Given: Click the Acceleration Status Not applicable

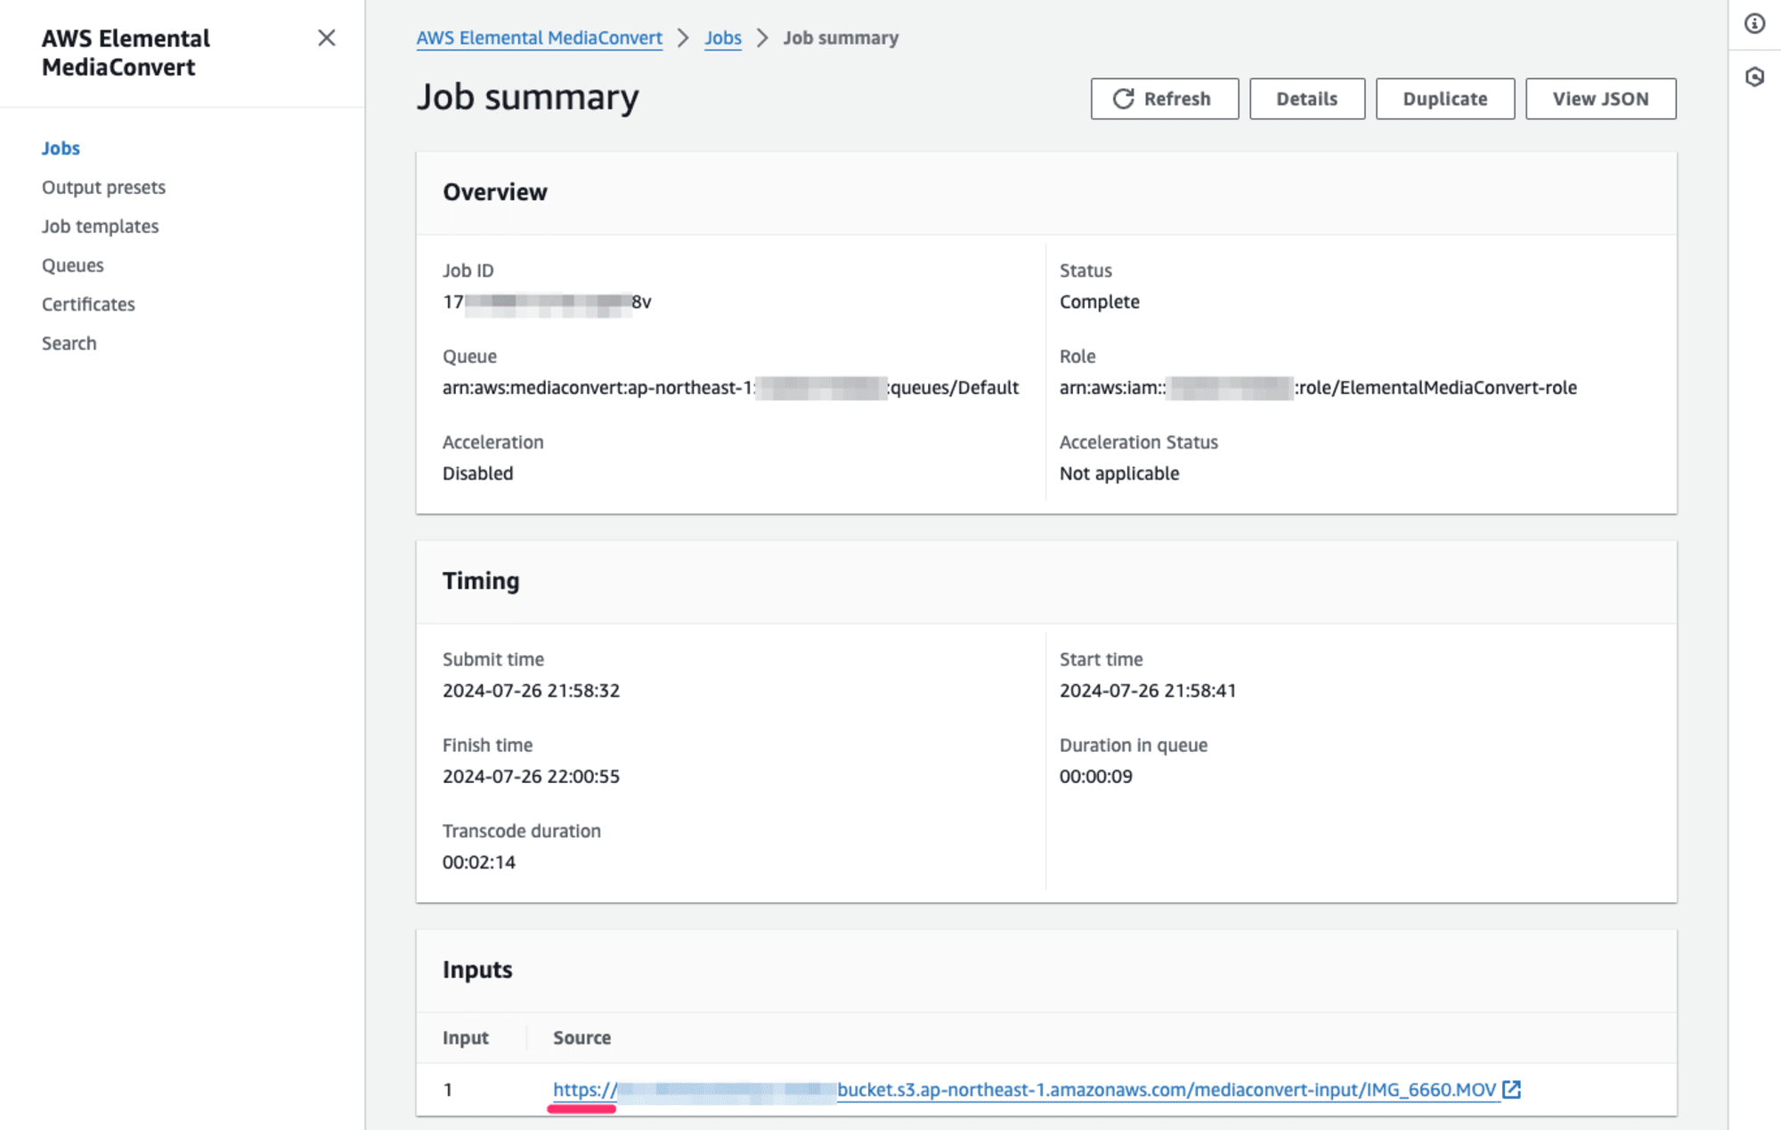Looking at the screenshot, I should (x=1118, y=473).
